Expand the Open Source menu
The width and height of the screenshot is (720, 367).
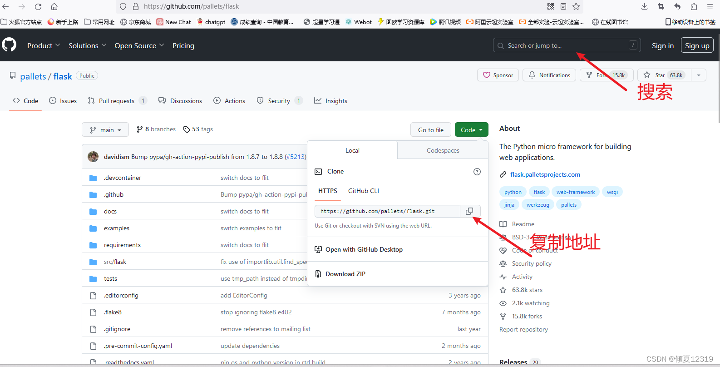139,45
